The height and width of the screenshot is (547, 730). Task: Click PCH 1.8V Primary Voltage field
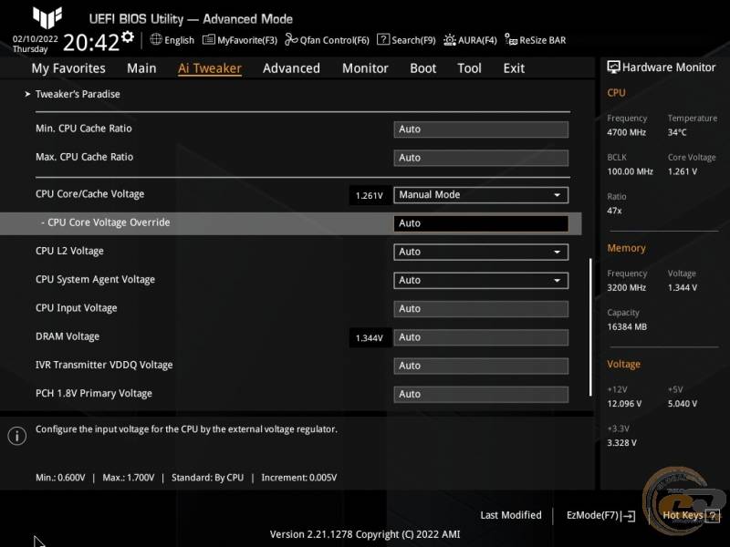(481, 394)
